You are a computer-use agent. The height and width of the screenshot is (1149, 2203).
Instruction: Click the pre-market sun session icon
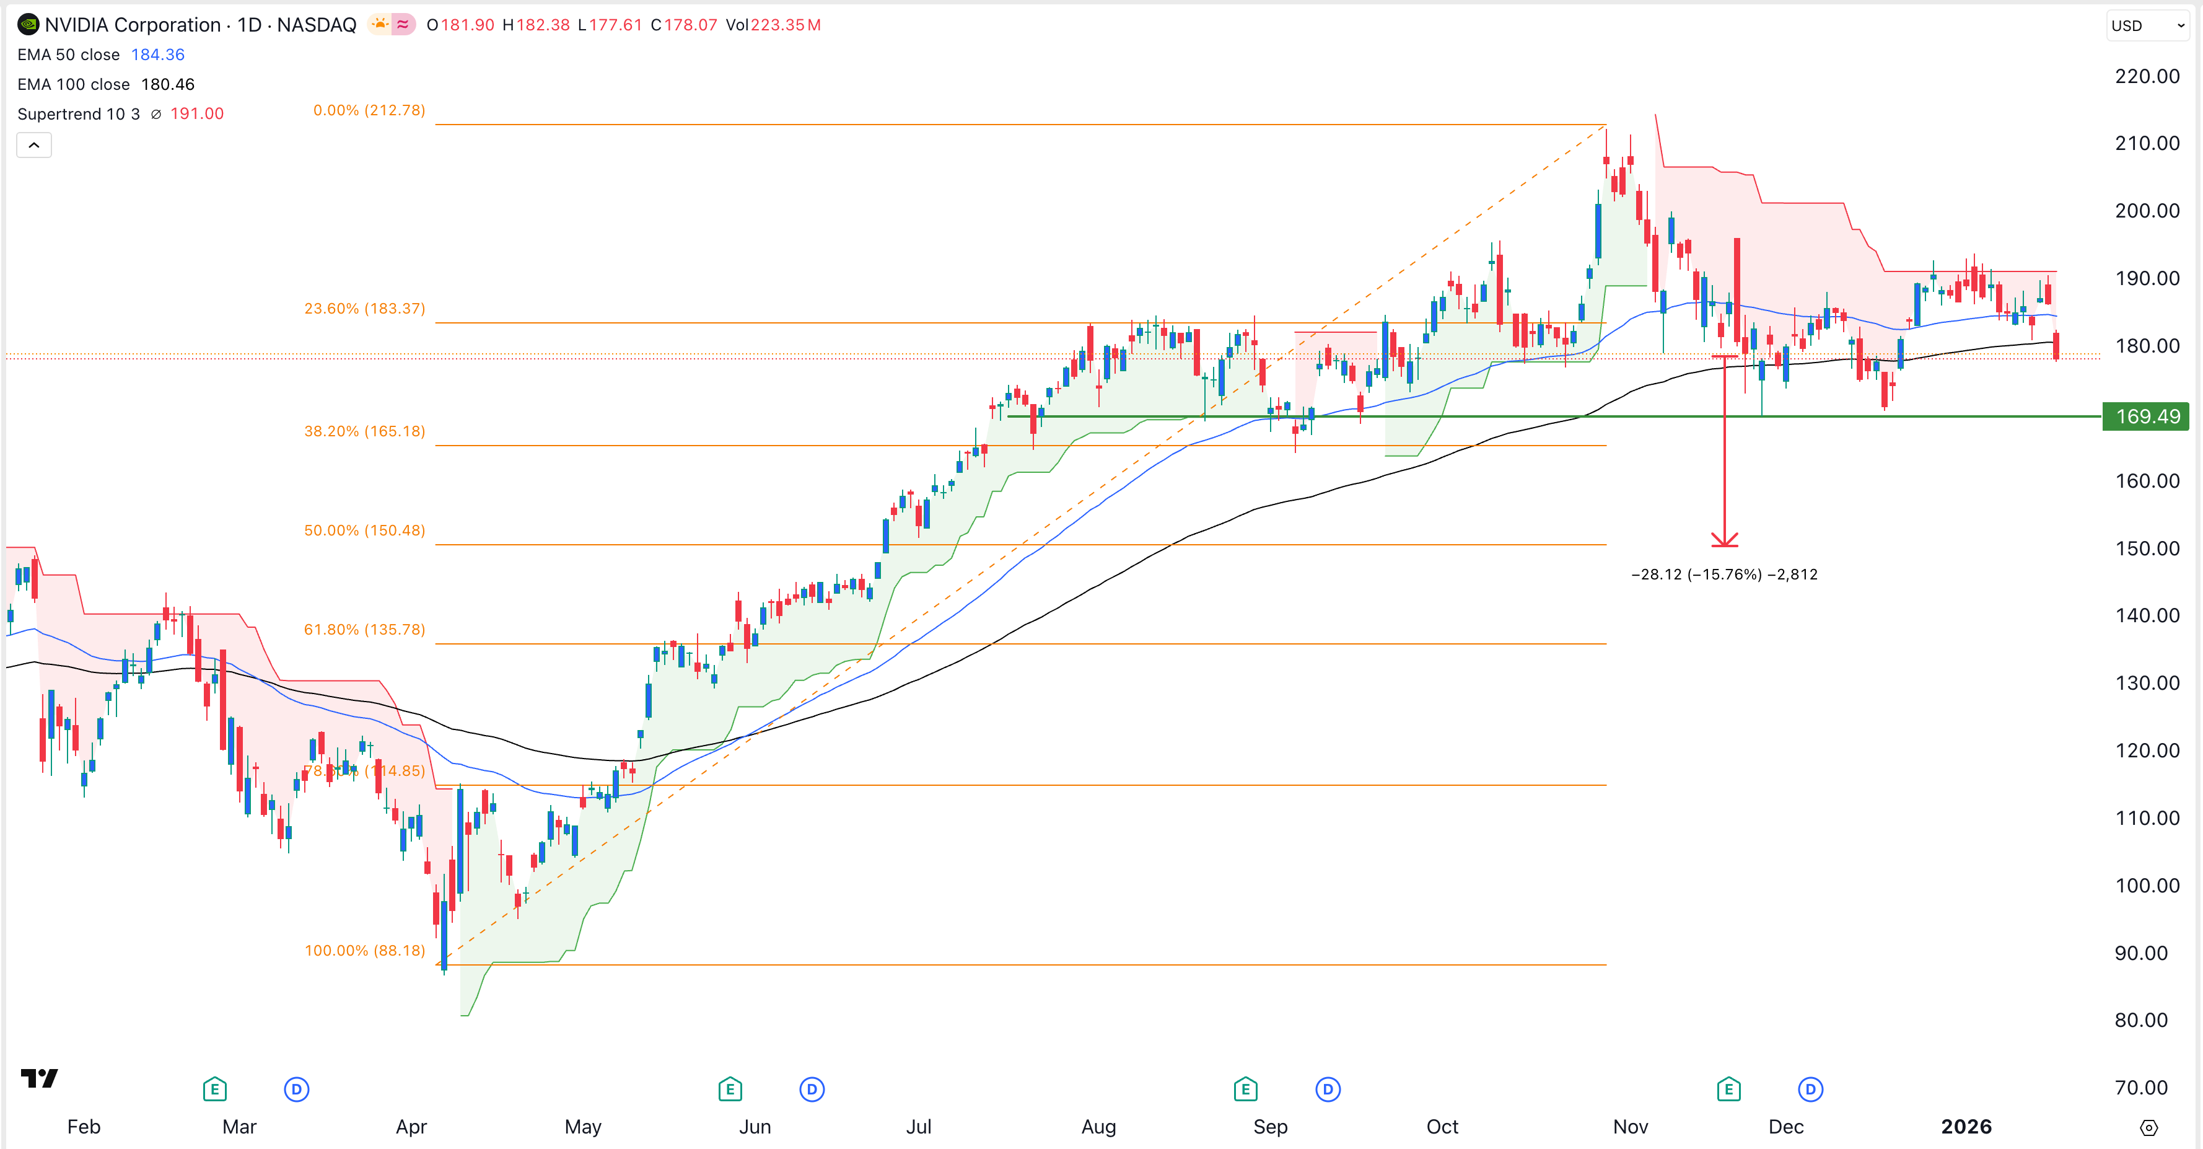[380, 25]
